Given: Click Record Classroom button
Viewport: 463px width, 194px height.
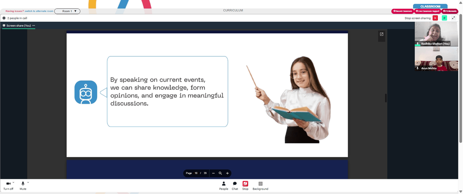Looking at the screenshot, I should pos(403,11).
